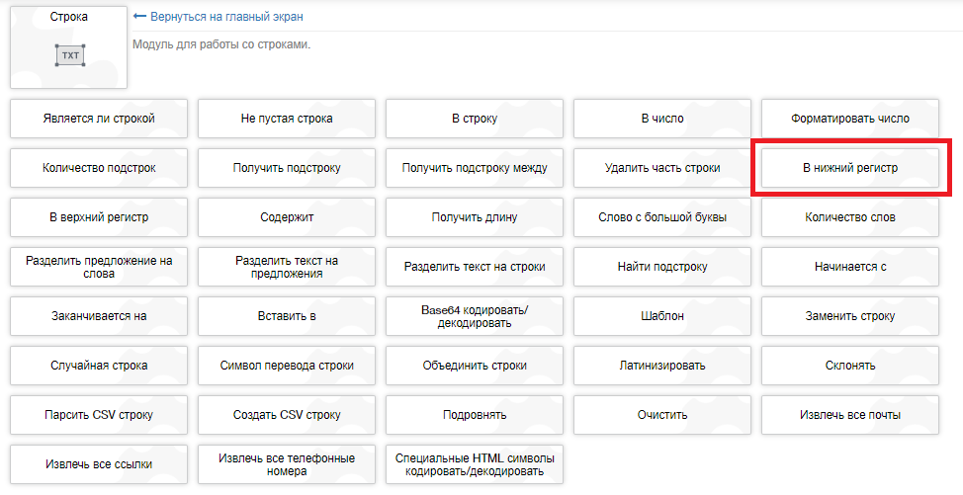Open 'Специальные HTML символы' encode action
The width and height of the screenshot is (963, 495).
point(475,463)
